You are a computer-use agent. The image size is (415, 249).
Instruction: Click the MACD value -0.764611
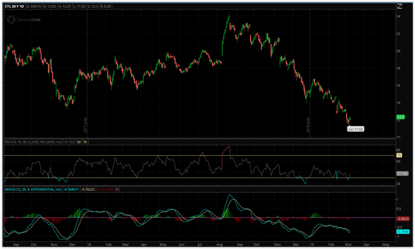pyautogui.click(x=71, y=189)
